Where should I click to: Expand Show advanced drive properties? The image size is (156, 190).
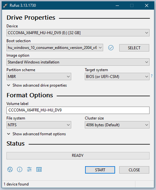(x=37, y=85)
